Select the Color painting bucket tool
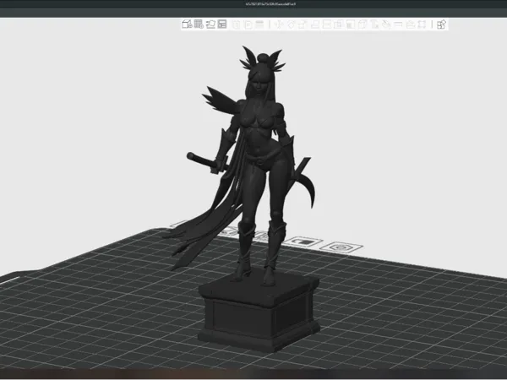This screenshot has height=380, width=507. click(386, 24)
